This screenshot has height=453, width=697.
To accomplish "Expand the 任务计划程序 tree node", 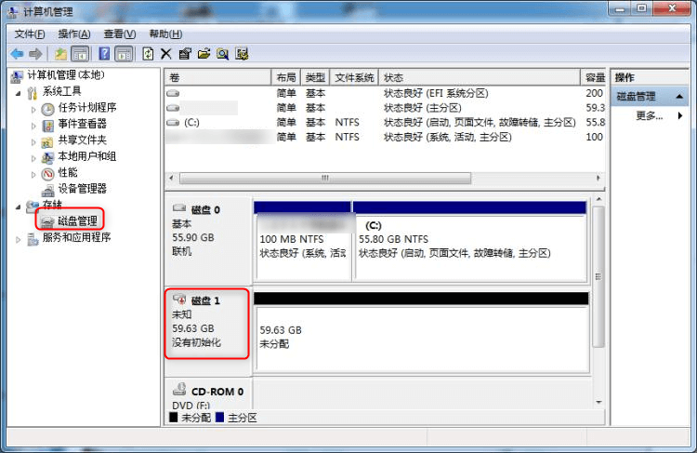I will tap(33, 109).
